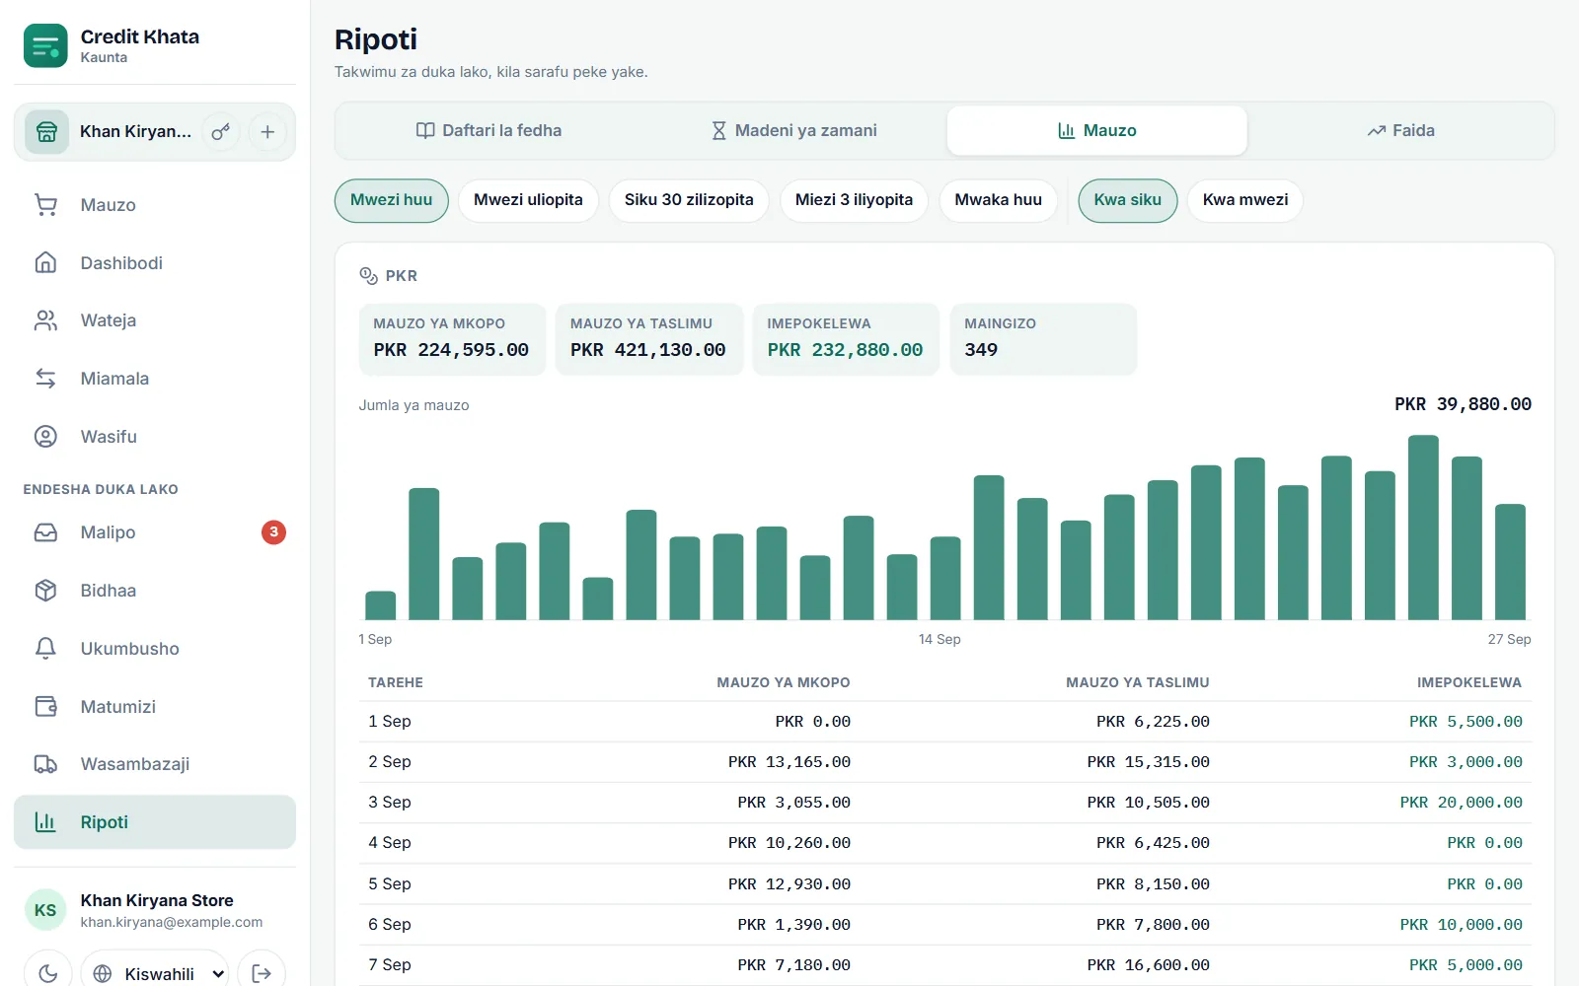Click the tallest bar in the sales chart

tap(1423, 528)
